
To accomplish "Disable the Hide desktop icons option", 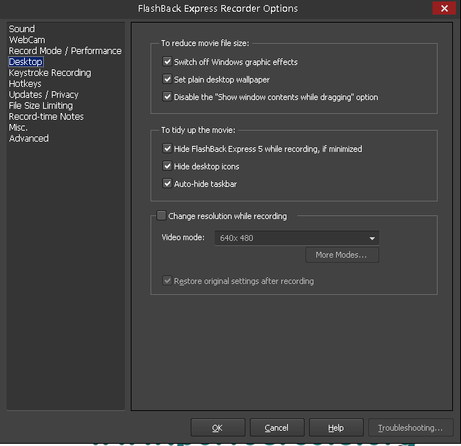I will tap(167, 166).
